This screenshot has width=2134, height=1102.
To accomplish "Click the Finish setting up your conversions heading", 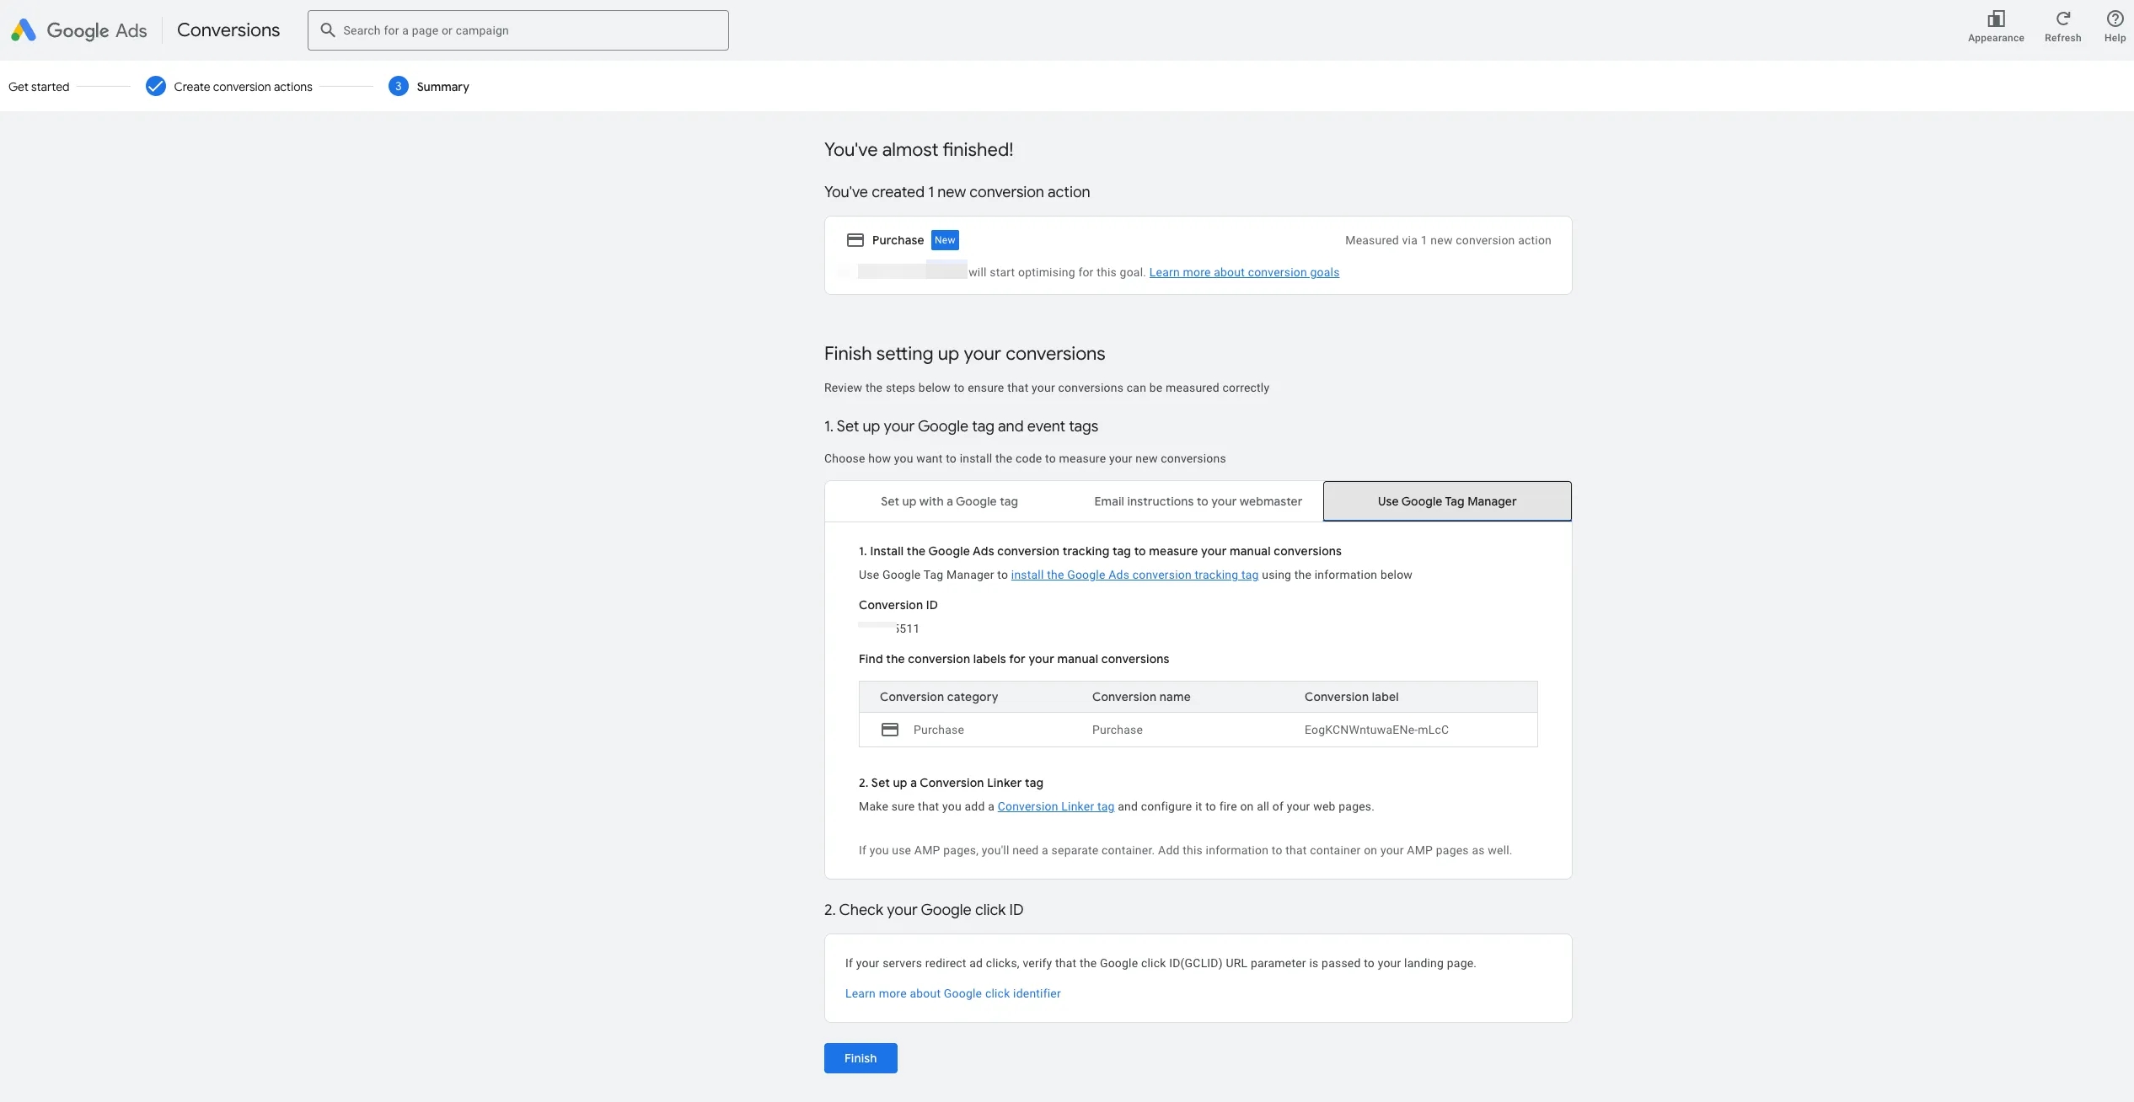I will point(964,354).
